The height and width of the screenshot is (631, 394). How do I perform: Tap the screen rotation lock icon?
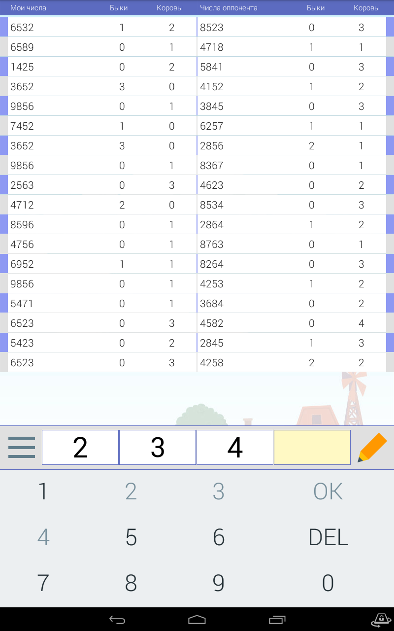(x=381, y=620)
